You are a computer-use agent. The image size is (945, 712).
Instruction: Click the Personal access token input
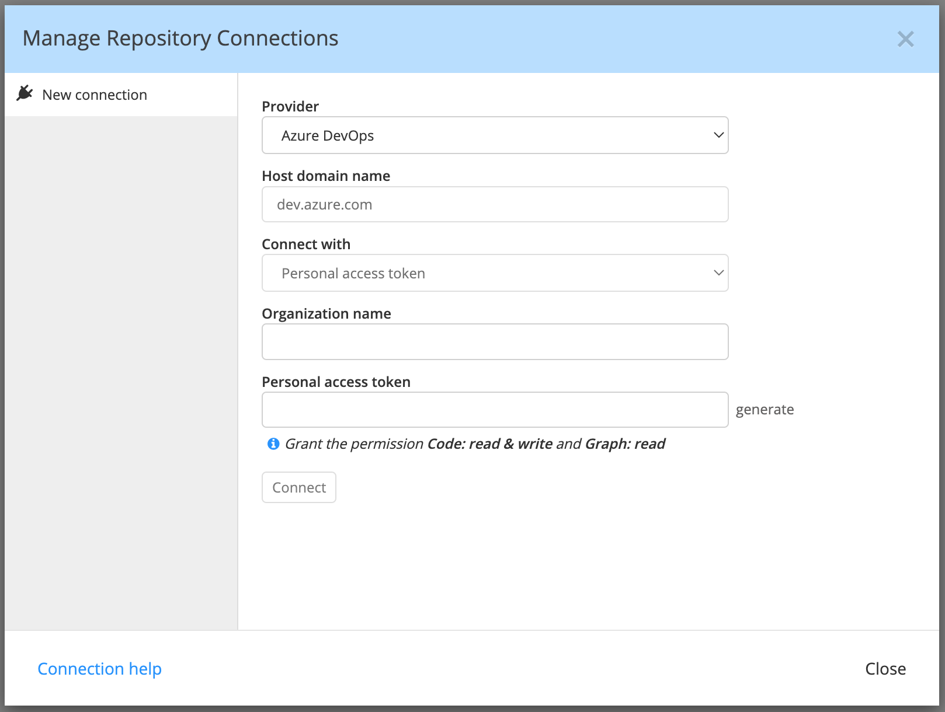coord(495,409)
